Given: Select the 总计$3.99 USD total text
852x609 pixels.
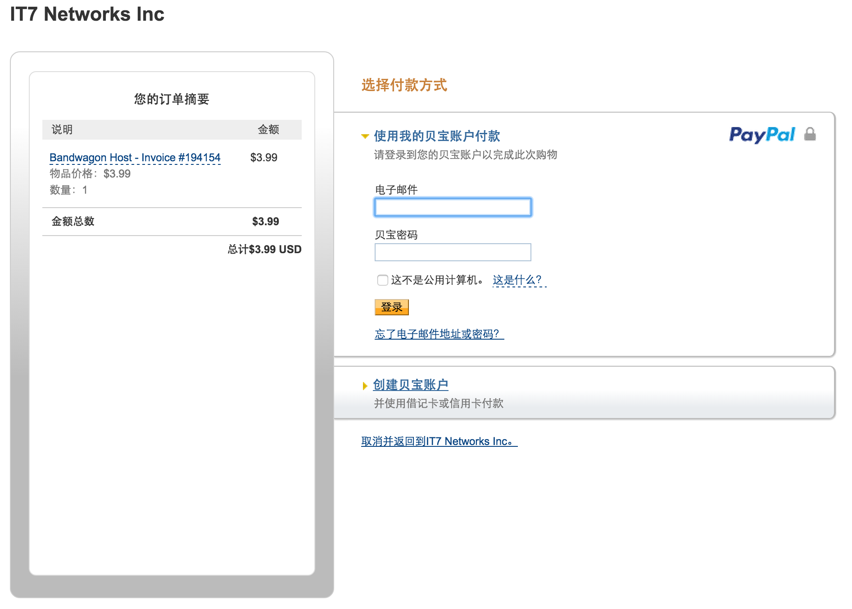Looking at the screenshot, I should 264,250.
